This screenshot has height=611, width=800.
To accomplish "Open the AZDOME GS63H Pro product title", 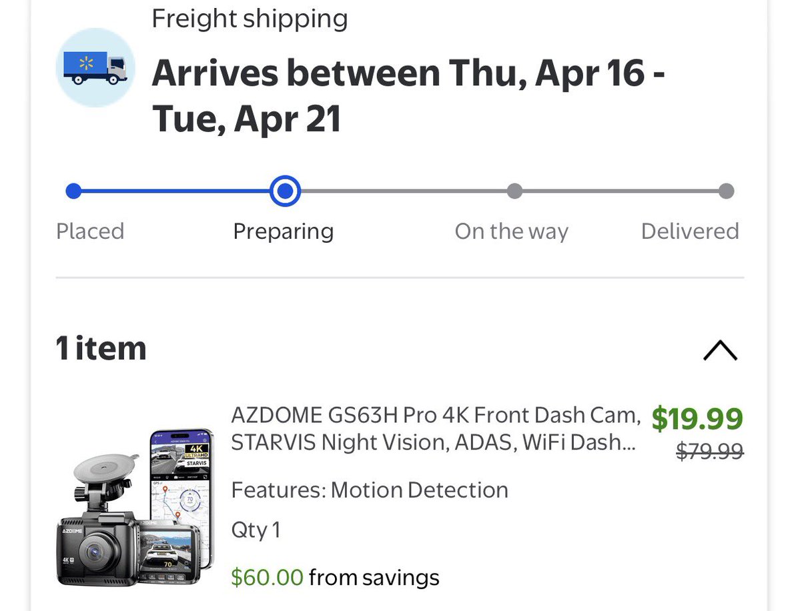I will [435, 428].
